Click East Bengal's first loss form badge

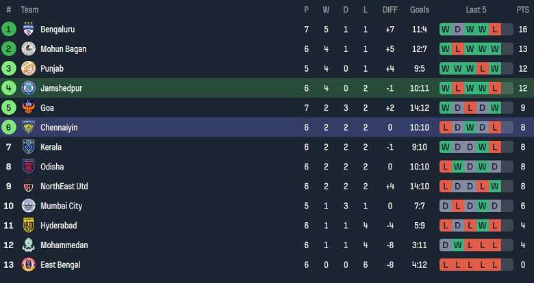pyautogui.click(x=445, y=265)
